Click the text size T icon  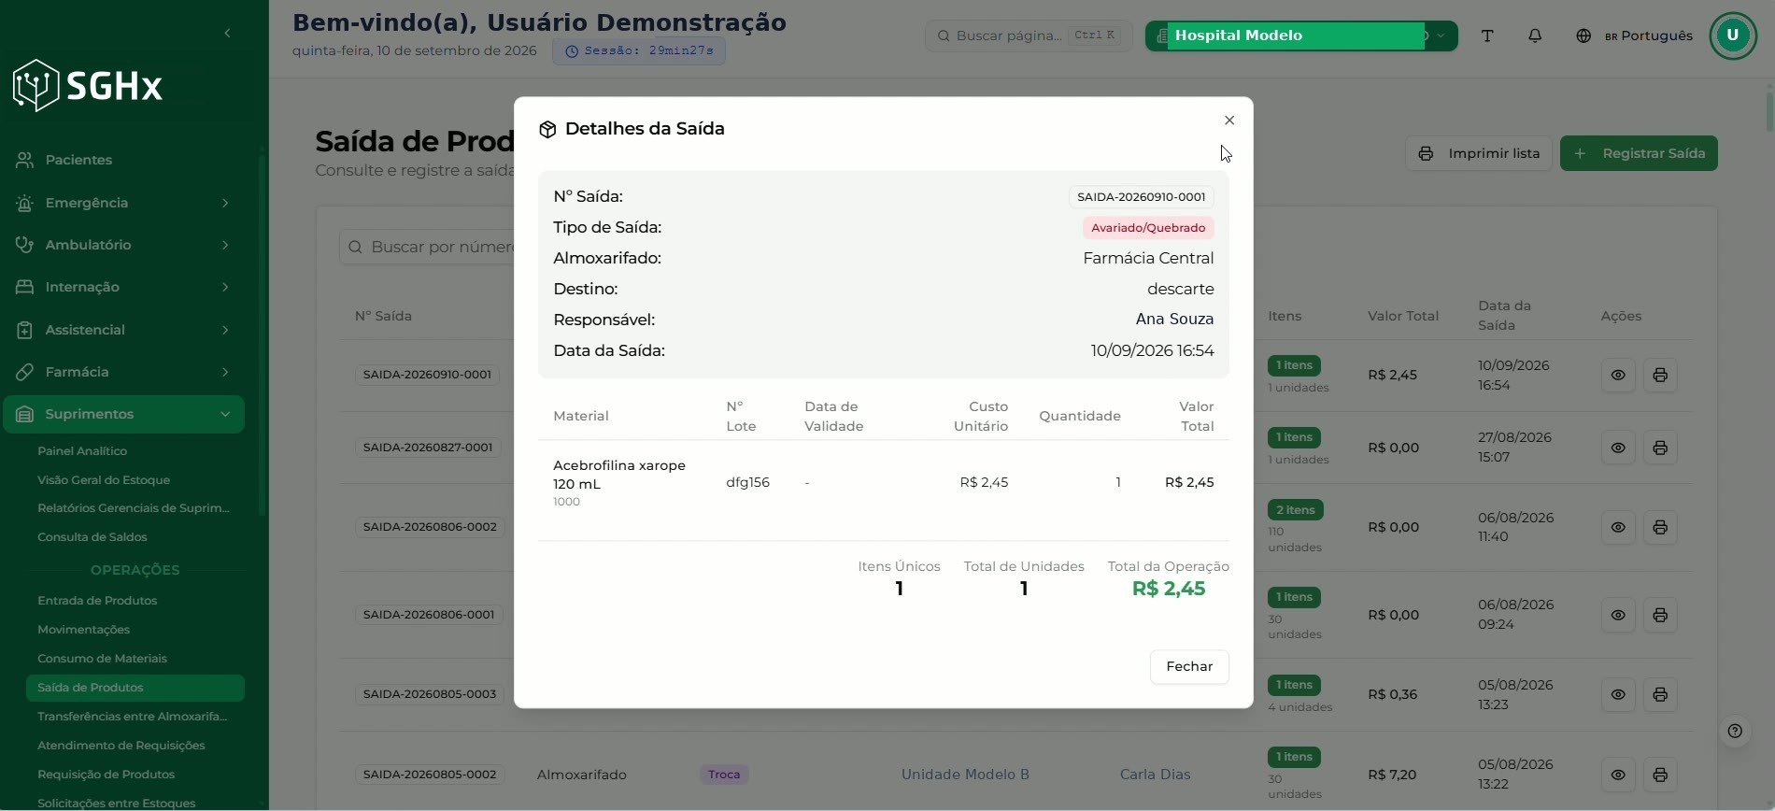click(1487, 36)
